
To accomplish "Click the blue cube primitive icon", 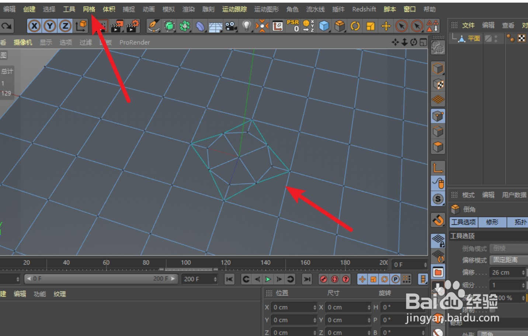I will (324, 26).
